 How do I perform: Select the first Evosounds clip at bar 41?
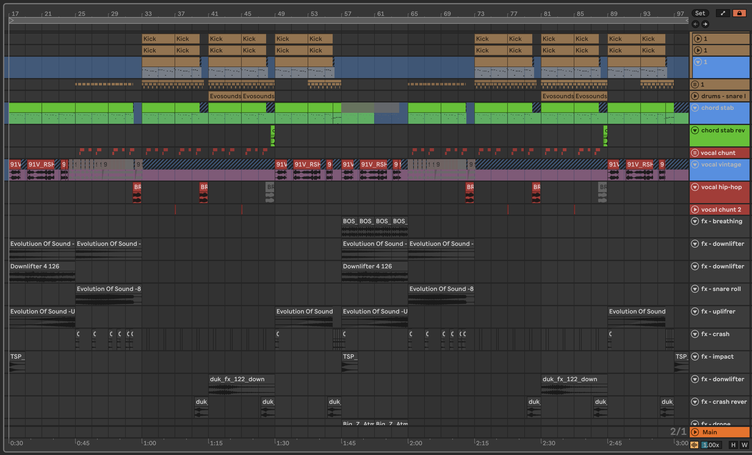225,96
